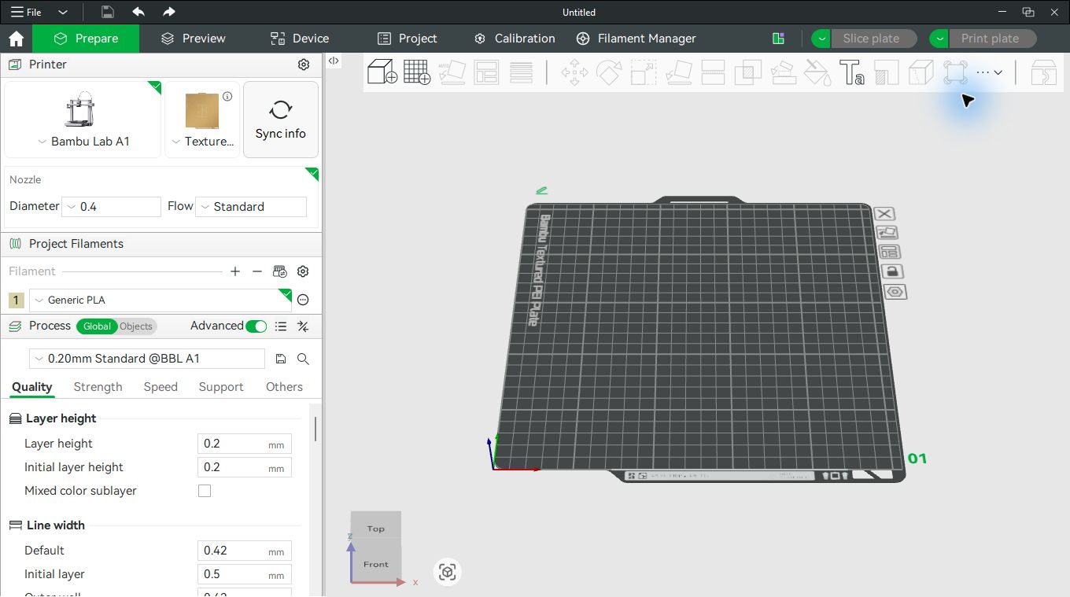Click the variable layer height lines icon
1070x597 pixels.
click(521, 72)
